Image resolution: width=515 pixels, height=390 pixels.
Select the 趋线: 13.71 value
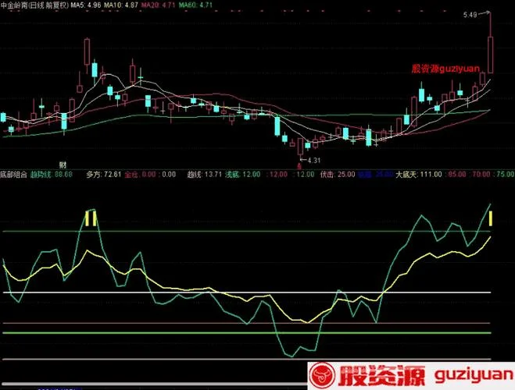pos(205,175)
